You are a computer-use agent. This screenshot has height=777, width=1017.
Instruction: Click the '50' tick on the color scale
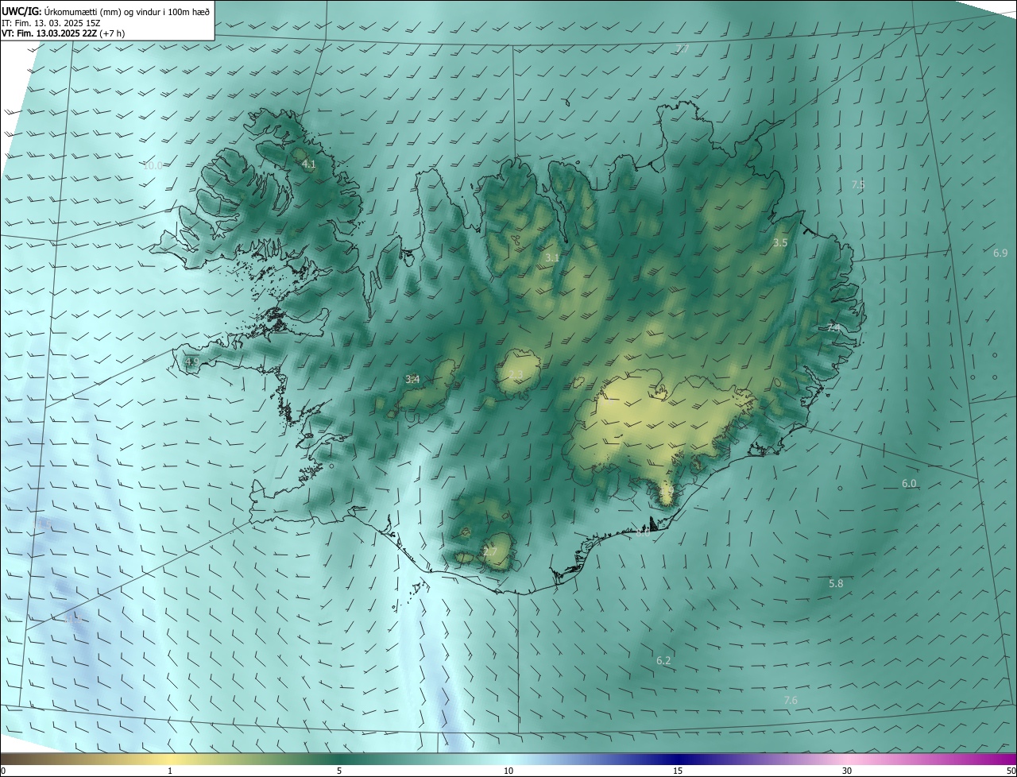1011,771
